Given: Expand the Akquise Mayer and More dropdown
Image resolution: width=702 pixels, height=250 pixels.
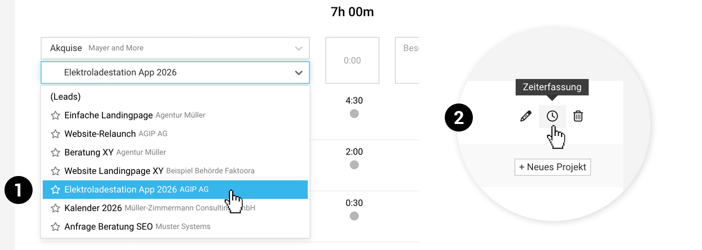Looking at the screenshot, I should tap(298, 48).
